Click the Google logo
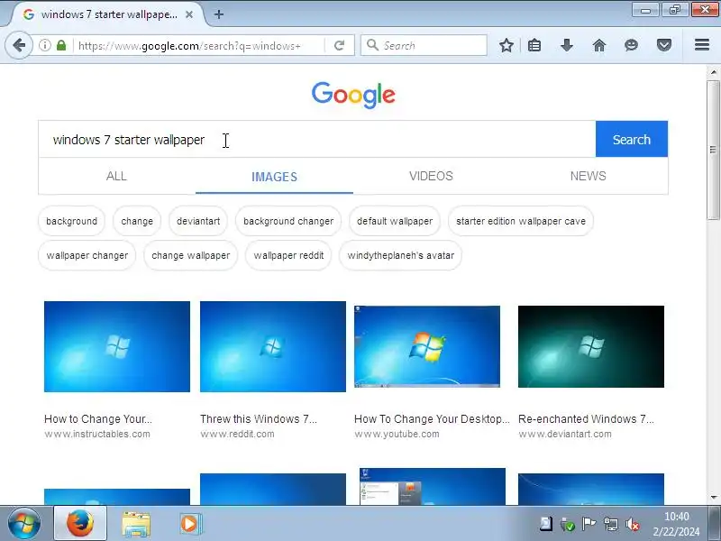 pos(353,95)
